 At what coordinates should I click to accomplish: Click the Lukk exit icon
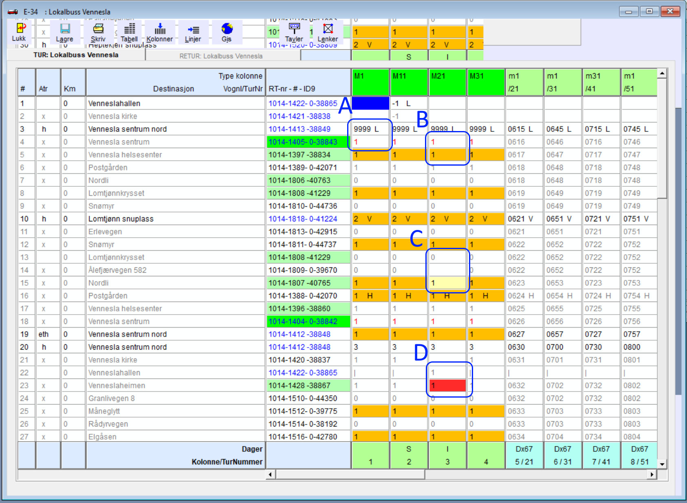click(19, 28)
